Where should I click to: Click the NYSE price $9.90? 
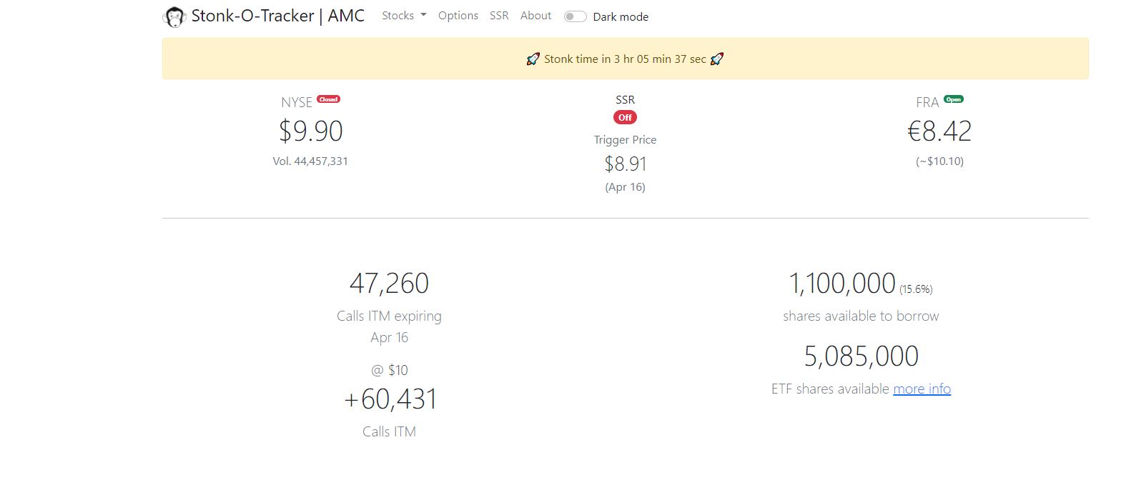click(310, 131)
